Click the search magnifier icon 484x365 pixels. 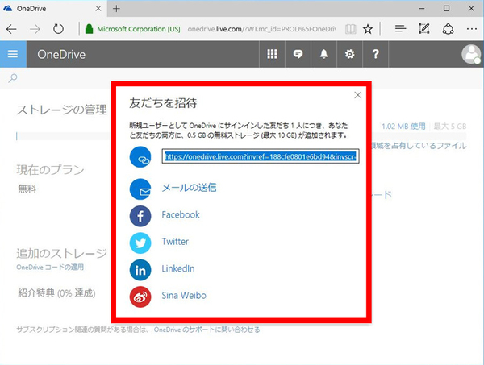click(x=13, y=78)
